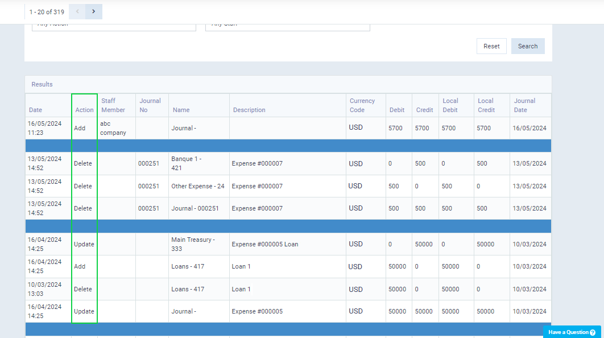
Task: Click the Results panel title
Action: pyautogui.click(x=42, y=84)
